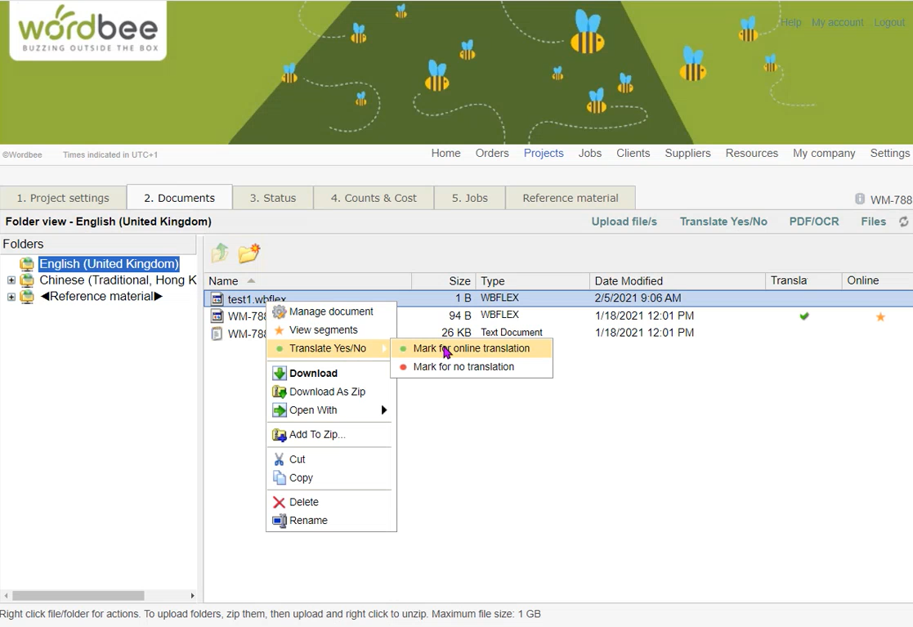The image size is (913, 627).
Task: Select Delete from the context menu
Action: click(x=303, y=502)
